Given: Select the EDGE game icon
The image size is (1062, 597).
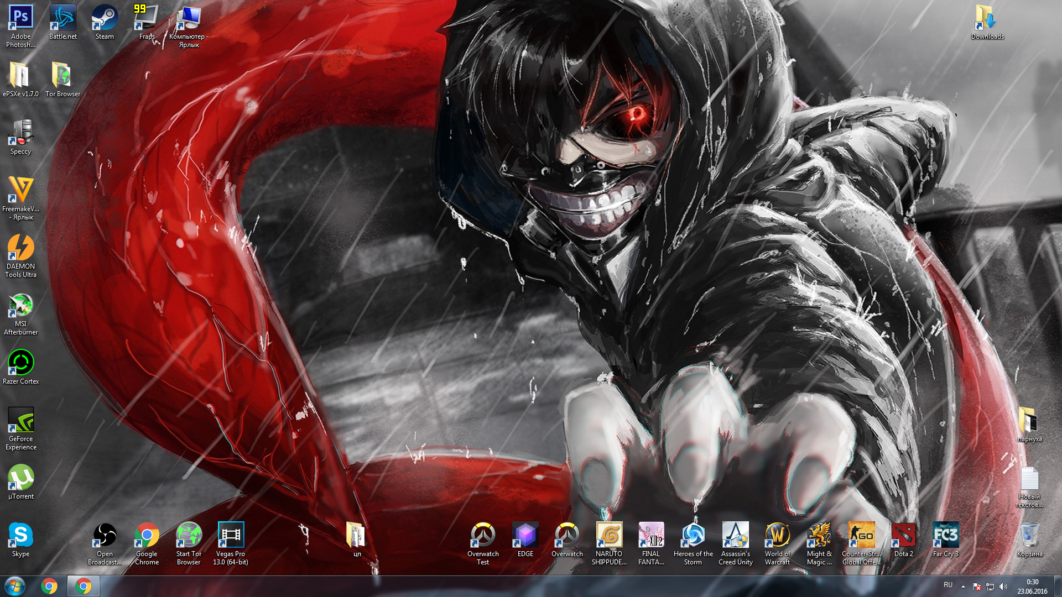Looking at the screenshot, I should (x=525, y=540).
